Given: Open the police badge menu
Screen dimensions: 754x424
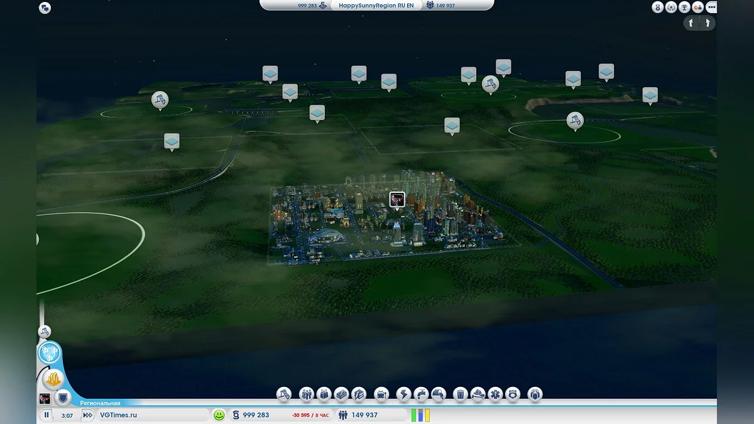Looking at the screenshot, I should pos(513,394).
